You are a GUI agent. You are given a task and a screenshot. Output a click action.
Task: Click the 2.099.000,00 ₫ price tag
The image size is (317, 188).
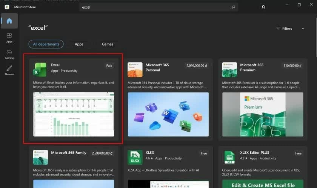197,66
